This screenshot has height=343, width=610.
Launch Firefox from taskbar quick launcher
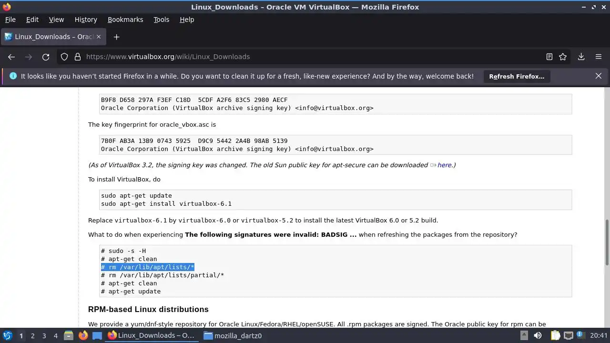[x=83, y=335]
